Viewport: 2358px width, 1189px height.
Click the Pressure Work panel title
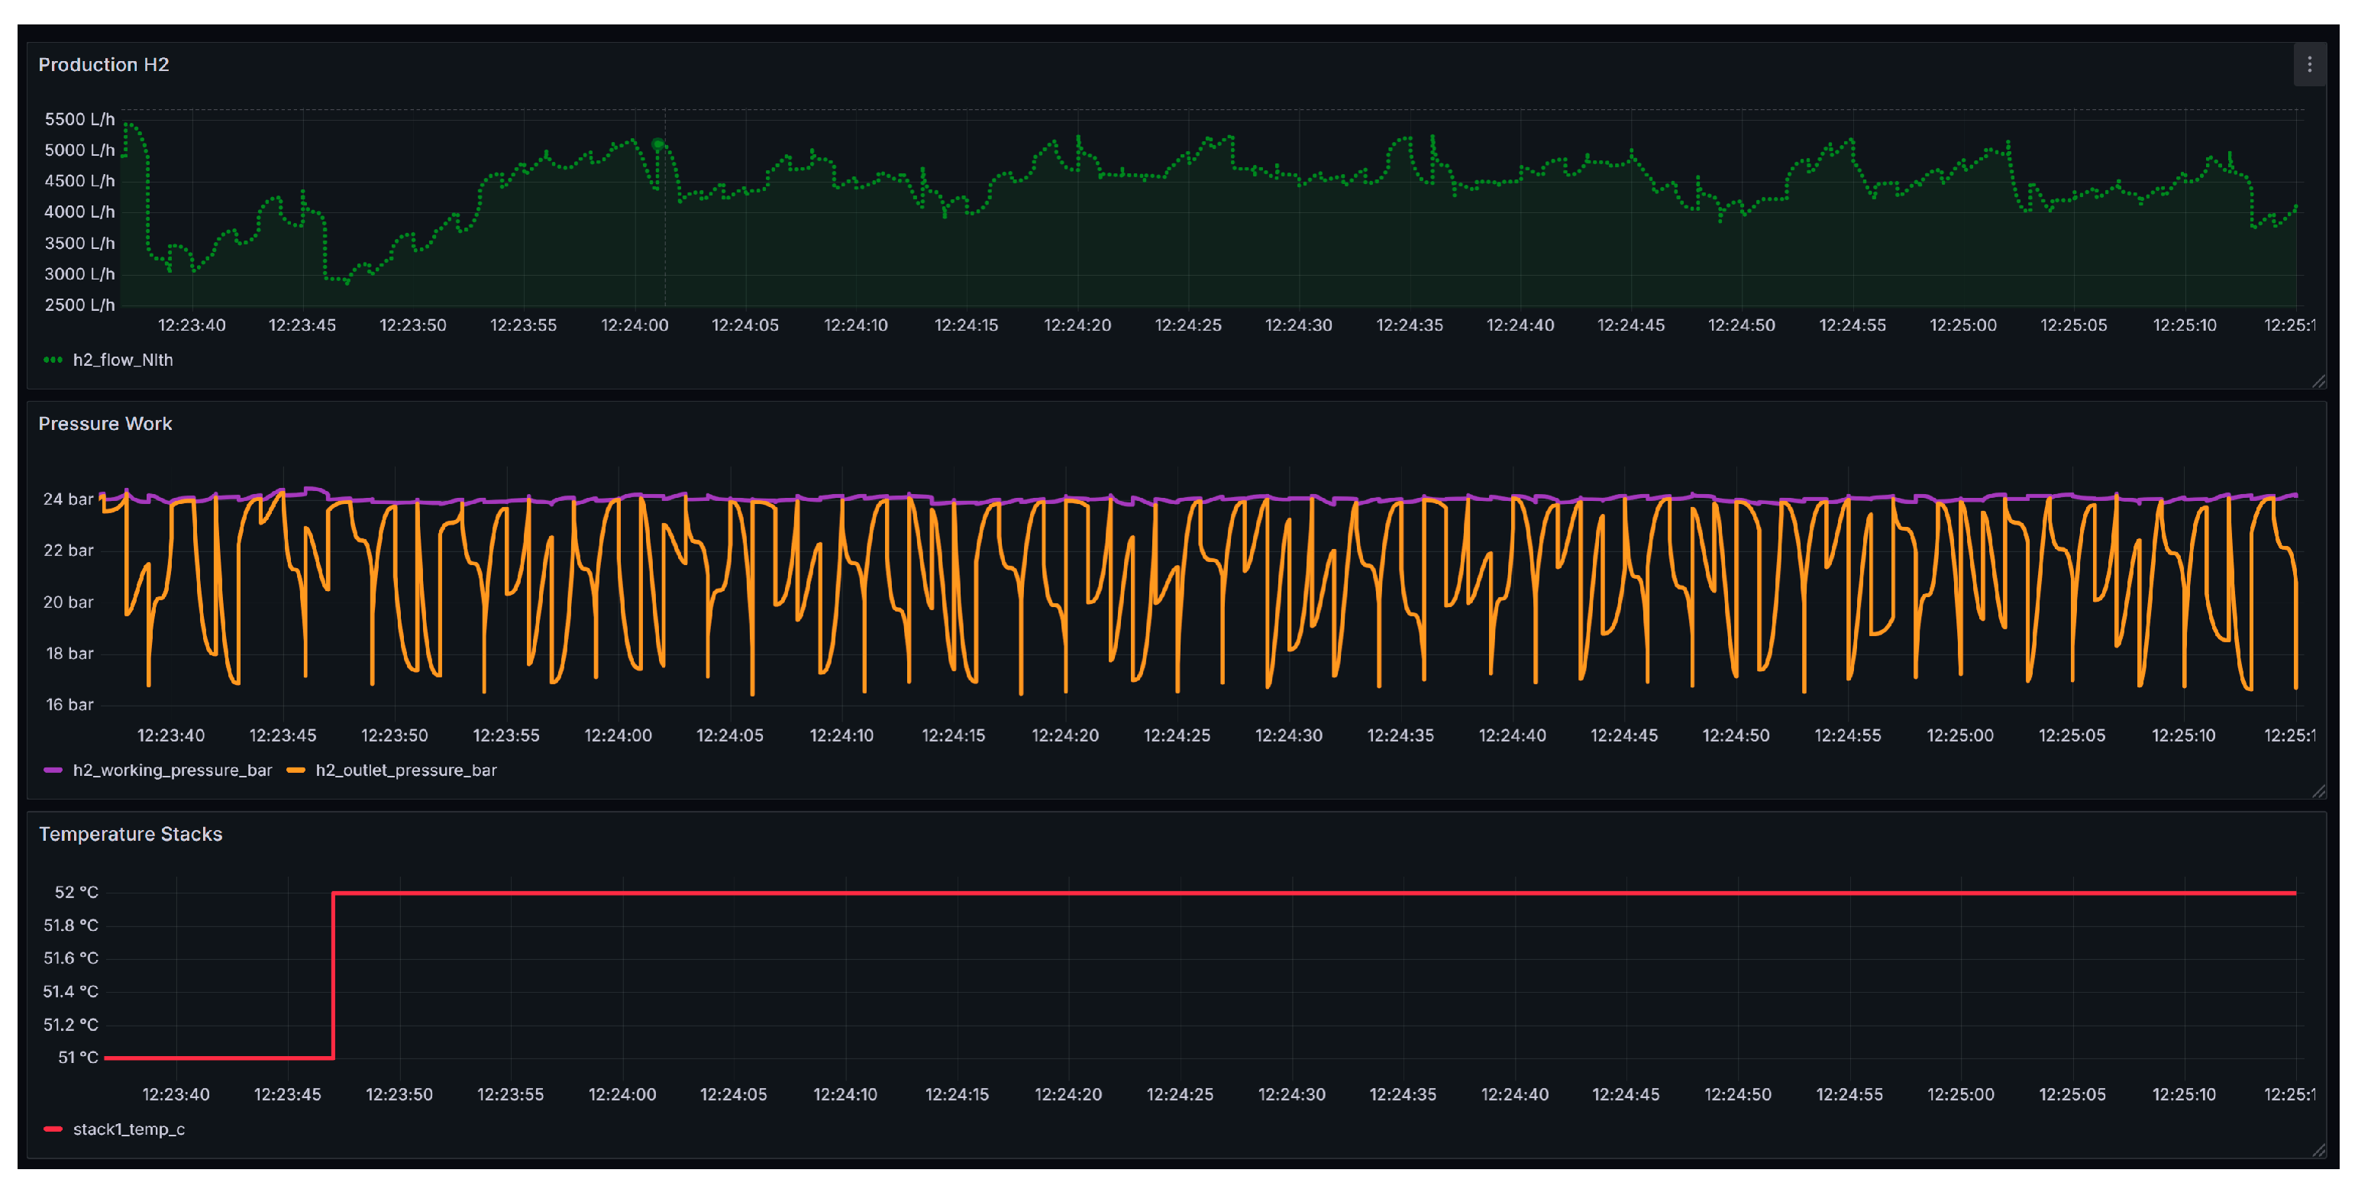coord(105,424)
